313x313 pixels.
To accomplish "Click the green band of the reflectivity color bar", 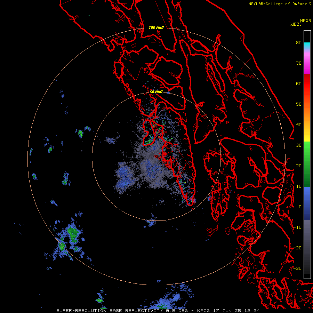I will click(307, 164).
